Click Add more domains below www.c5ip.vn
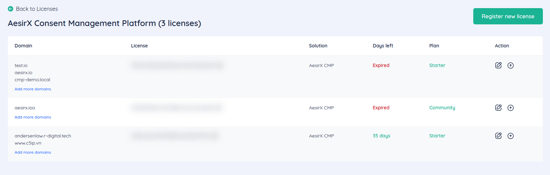 point(33,152)
